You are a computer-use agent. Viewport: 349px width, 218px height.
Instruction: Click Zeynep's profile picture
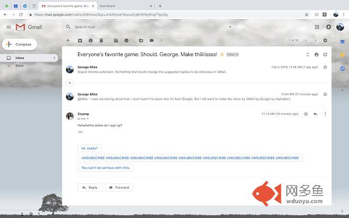pyautogui.click(x=70, y=116)
